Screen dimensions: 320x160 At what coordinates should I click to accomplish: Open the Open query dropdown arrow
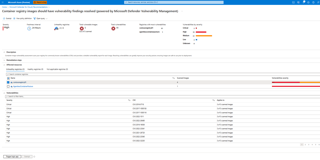[47, 19]
